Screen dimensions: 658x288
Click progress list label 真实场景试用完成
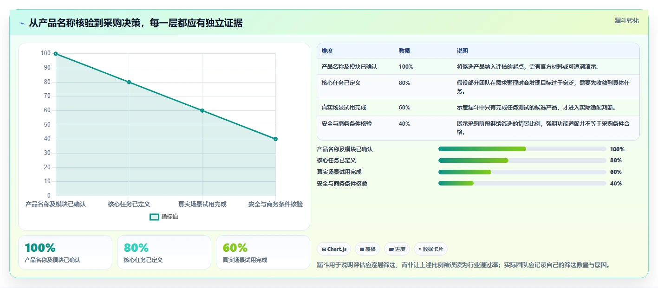pyautogui.click(x=339, y=172)
